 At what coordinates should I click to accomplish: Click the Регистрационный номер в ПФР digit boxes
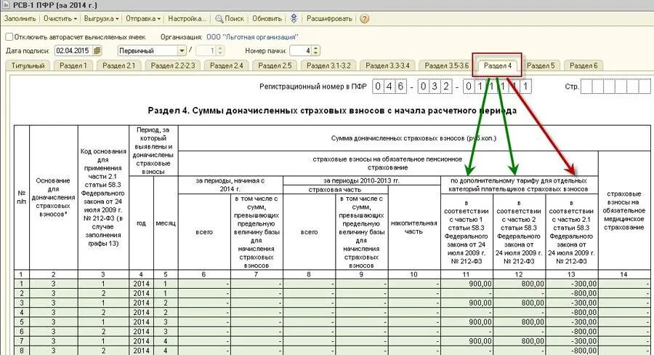click(x=452, y=87)
